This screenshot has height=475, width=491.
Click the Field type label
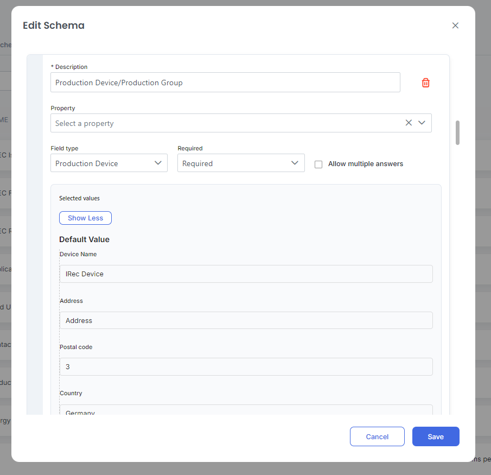[x=64, y=148]
